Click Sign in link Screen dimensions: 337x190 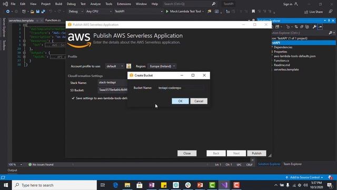tap(288, 4)
